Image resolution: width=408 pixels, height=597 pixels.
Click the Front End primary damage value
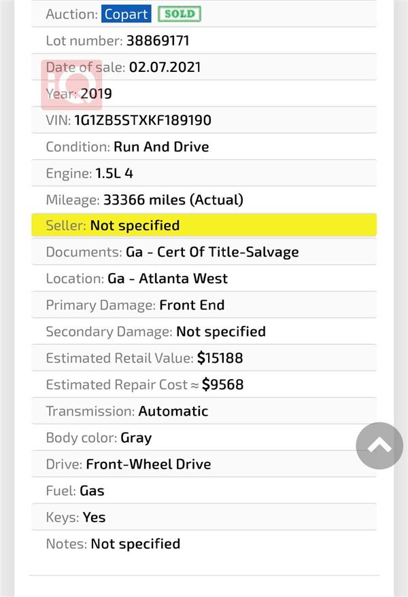click(x=192, y=305)
